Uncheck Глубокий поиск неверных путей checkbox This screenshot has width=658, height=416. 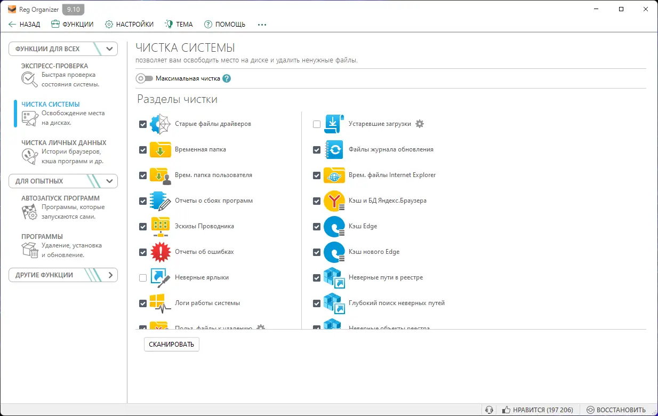pyautogui.click(x=317, y=303)
